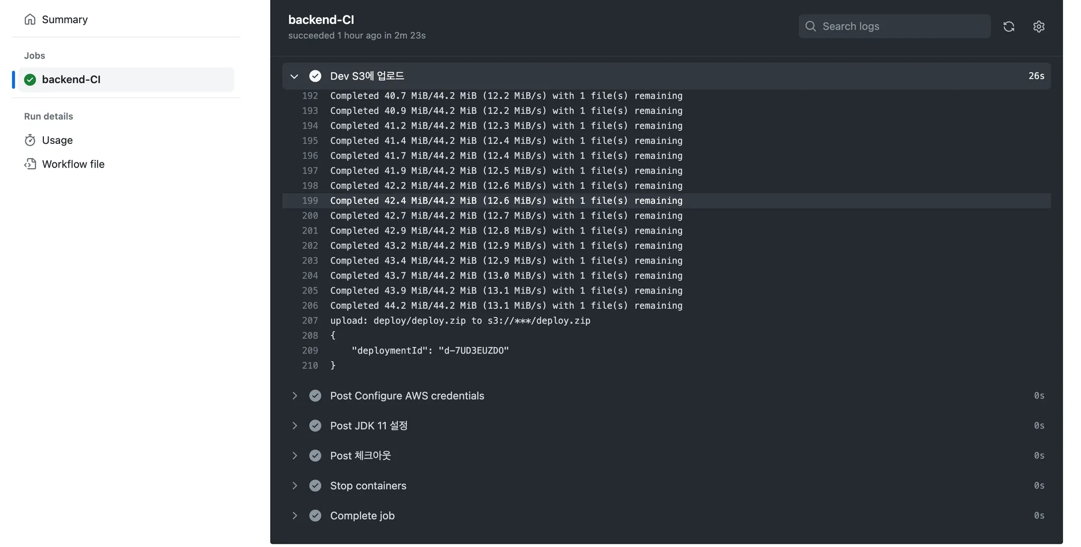
Task: Open the Summary page
Action: pyautogui.click(x=64, y=19)
